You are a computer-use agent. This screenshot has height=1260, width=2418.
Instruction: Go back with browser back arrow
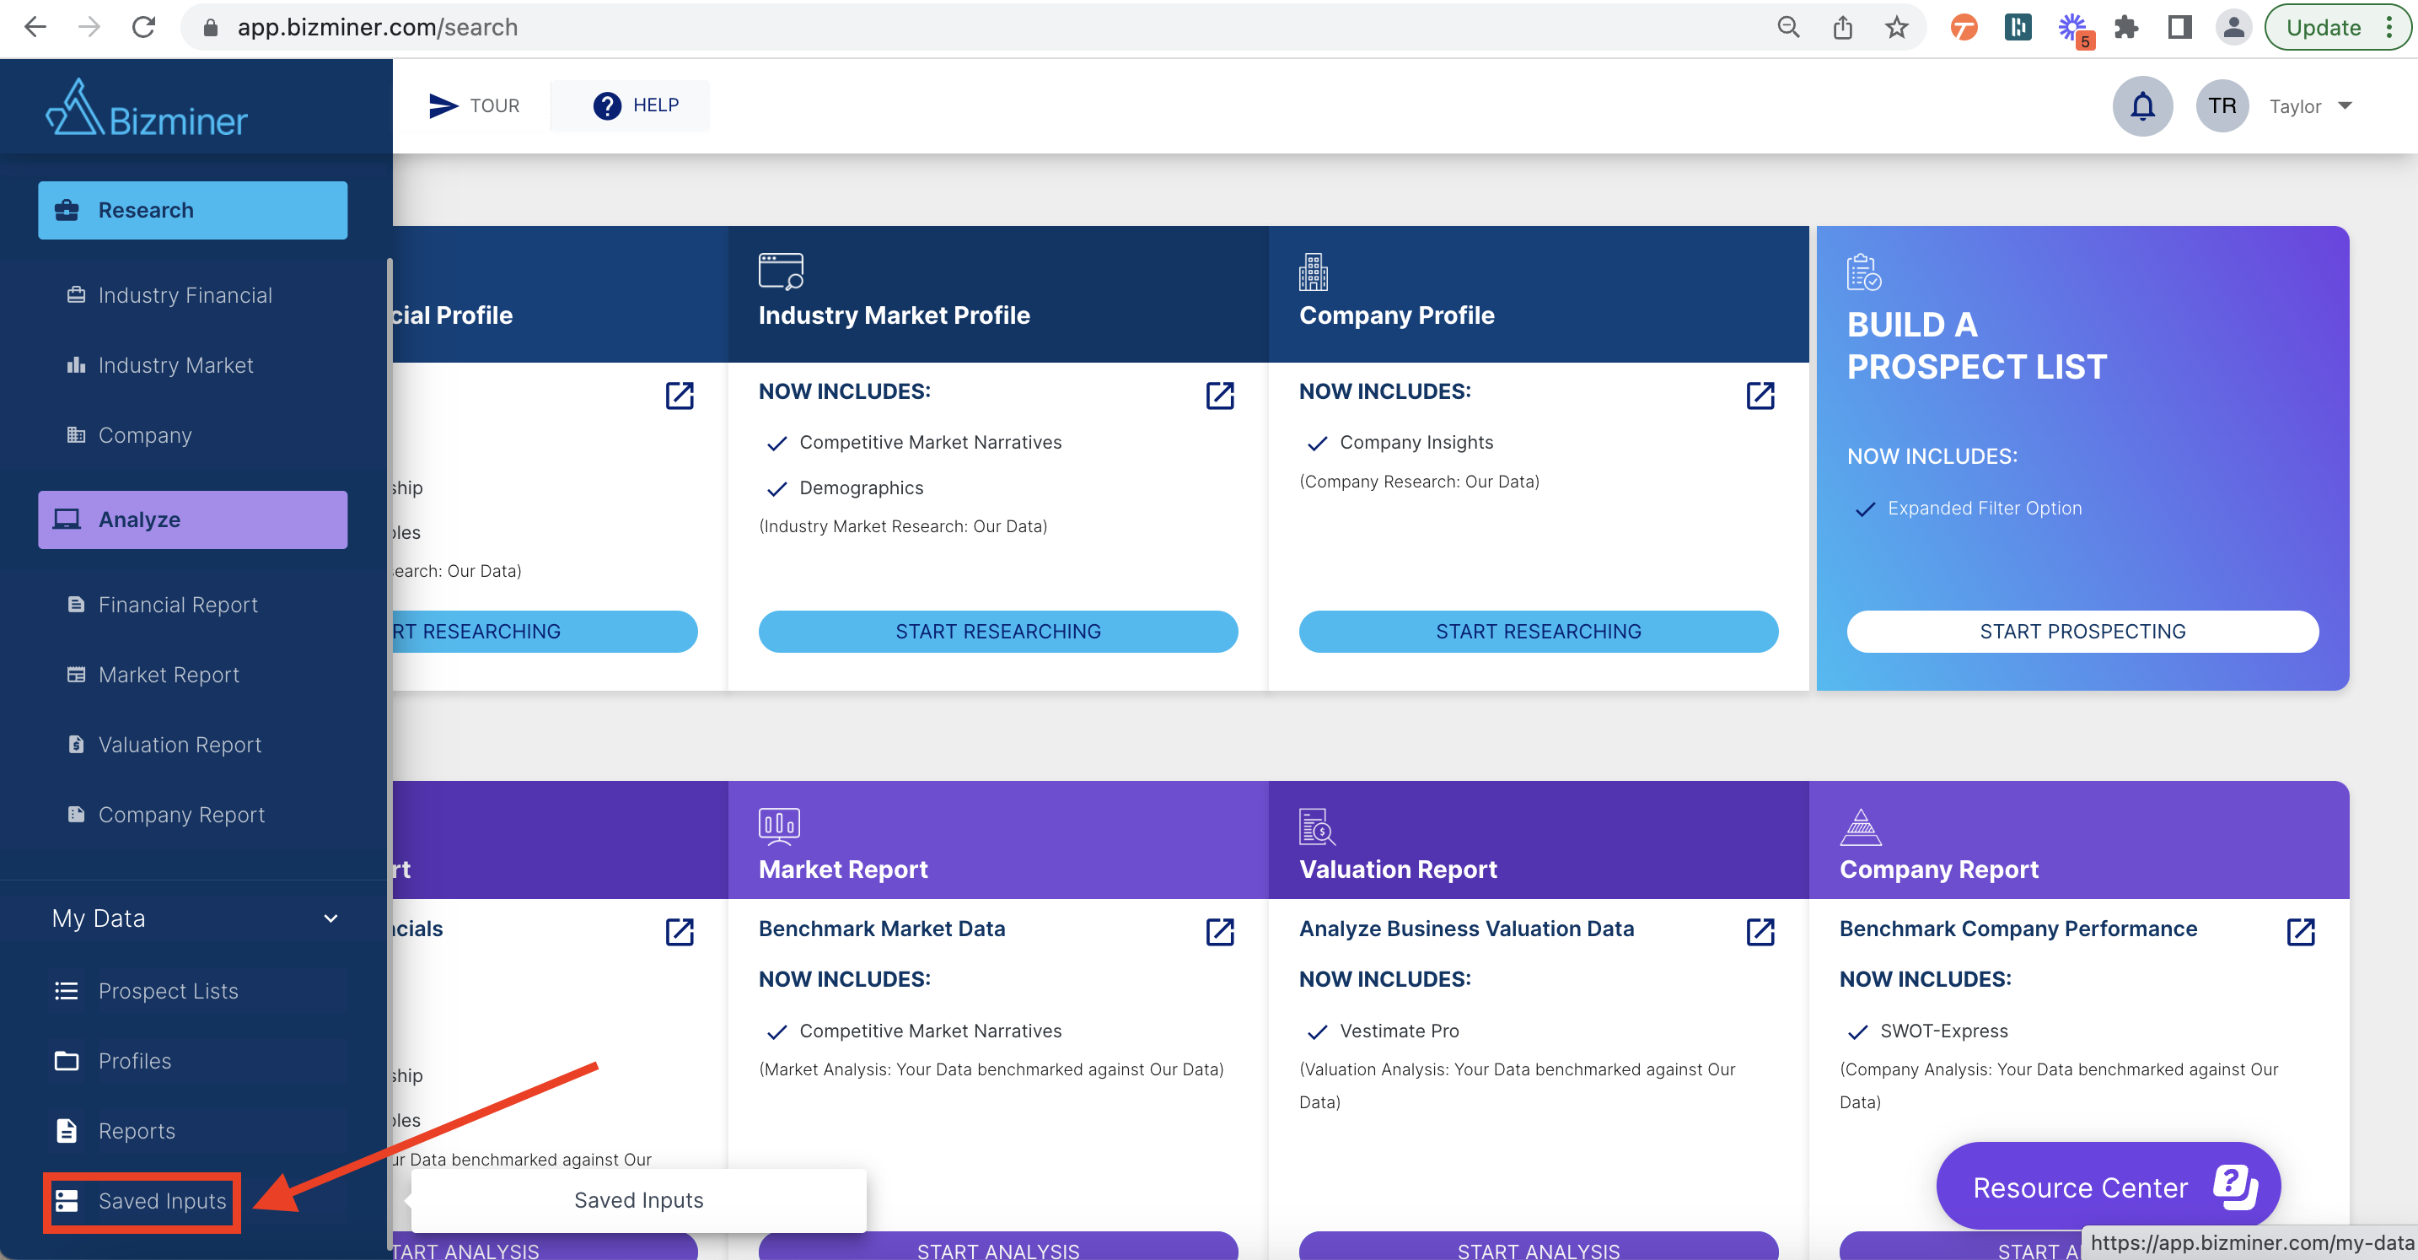[35, 27]
